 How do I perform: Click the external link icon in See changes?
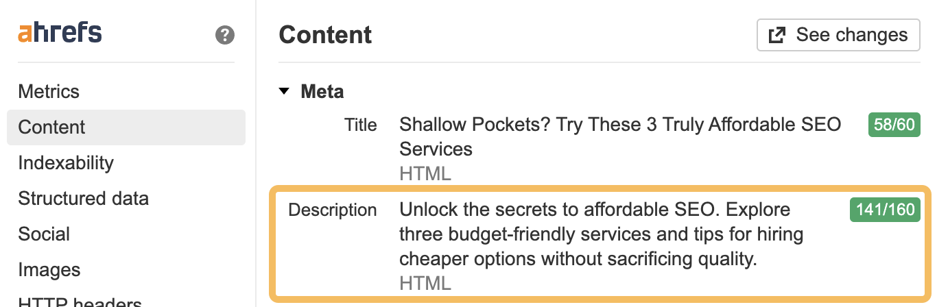tap(777, 35)
